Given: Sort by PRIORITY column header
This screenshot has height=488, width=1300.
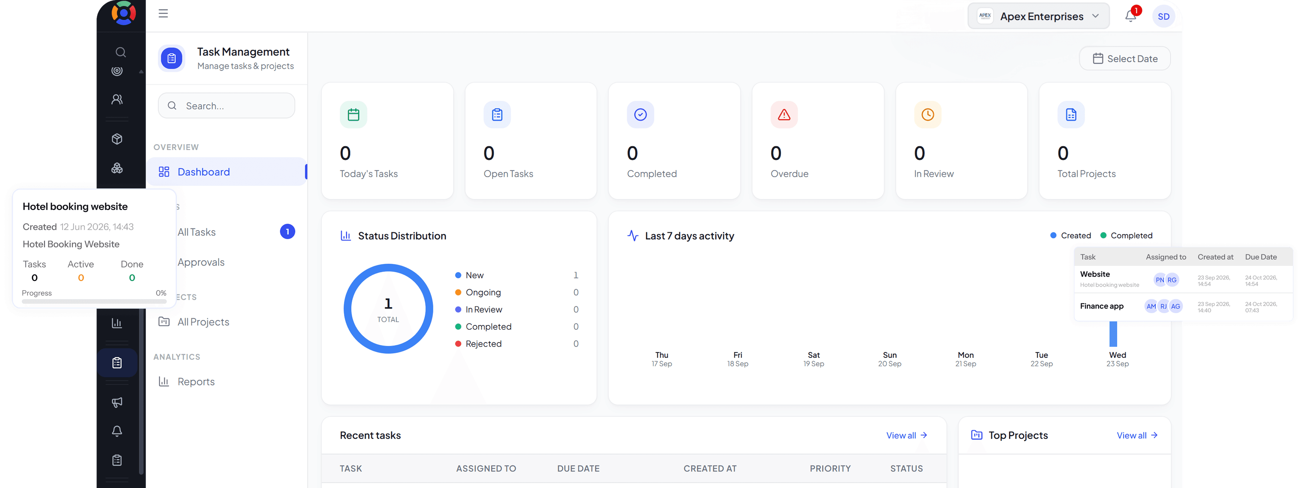Looking at the screenshot, I should (830, 468).
